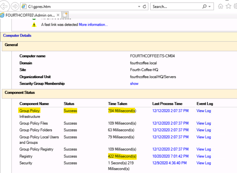Open Favorites star icon

pos(228,6)
